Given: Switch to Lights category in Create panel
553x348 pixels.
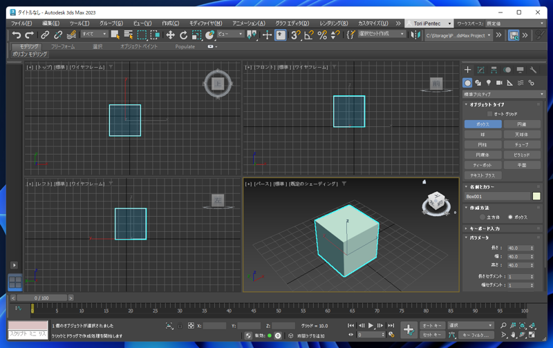Looking at the screenshot, I should [x=489, y=83].
